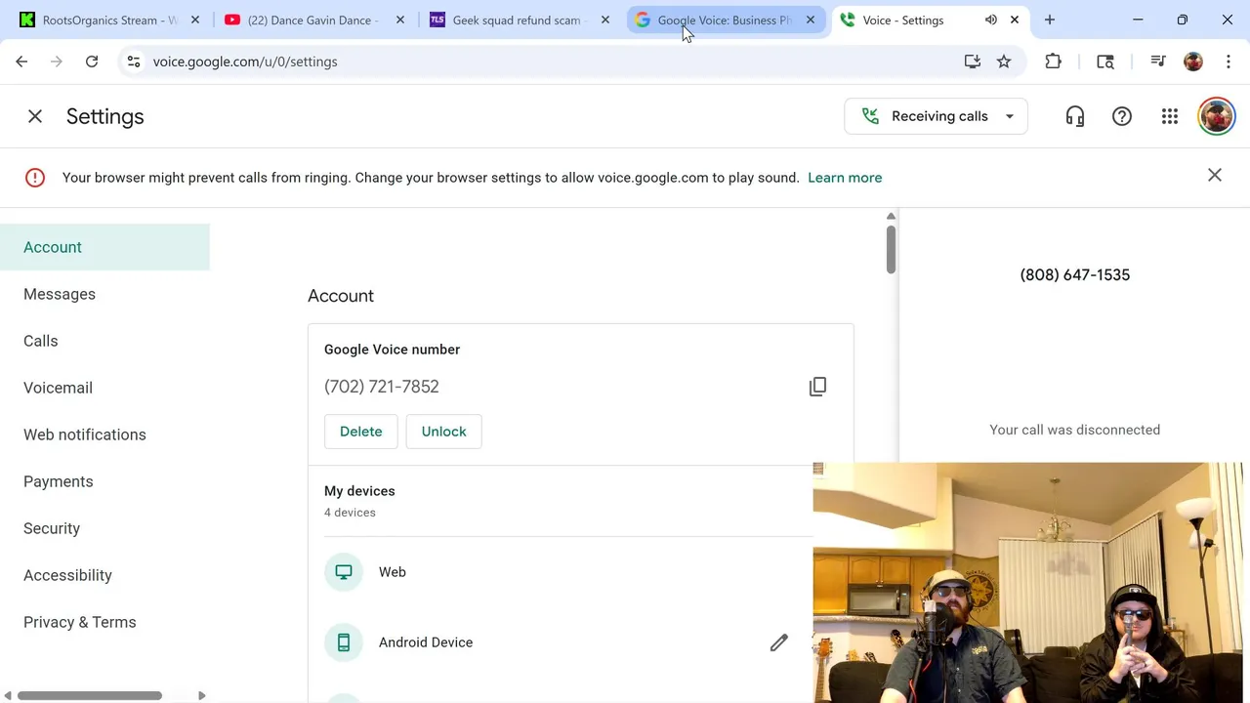Click the settings vertical scrollbar thumb
The image size is (1250, 703).
pos(891,249)
